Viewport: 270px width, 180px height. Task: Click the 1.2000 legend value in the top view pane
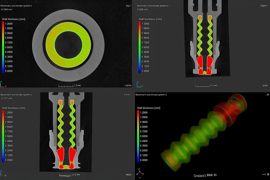click(x=9, y=24)
